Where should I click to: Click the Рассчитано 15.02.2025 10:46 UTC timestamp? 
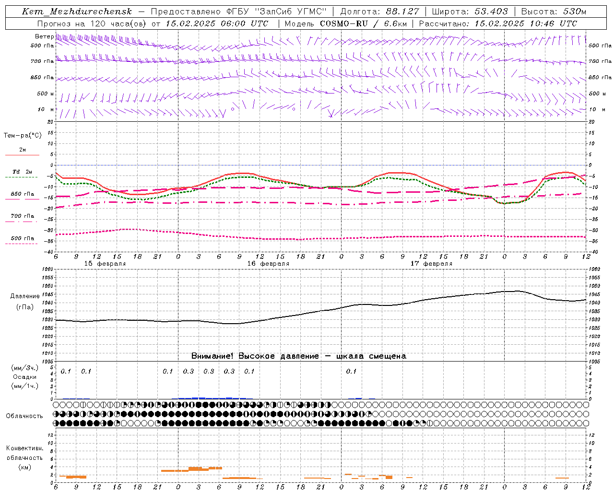point(498,23)
